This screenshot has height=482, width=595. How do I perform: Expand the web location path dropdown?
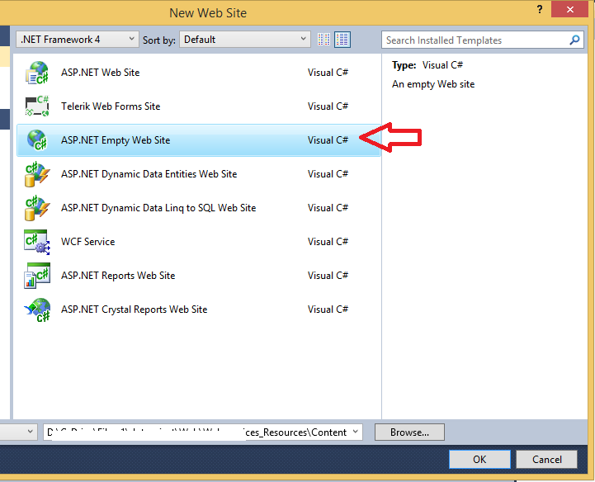[355, 432]
